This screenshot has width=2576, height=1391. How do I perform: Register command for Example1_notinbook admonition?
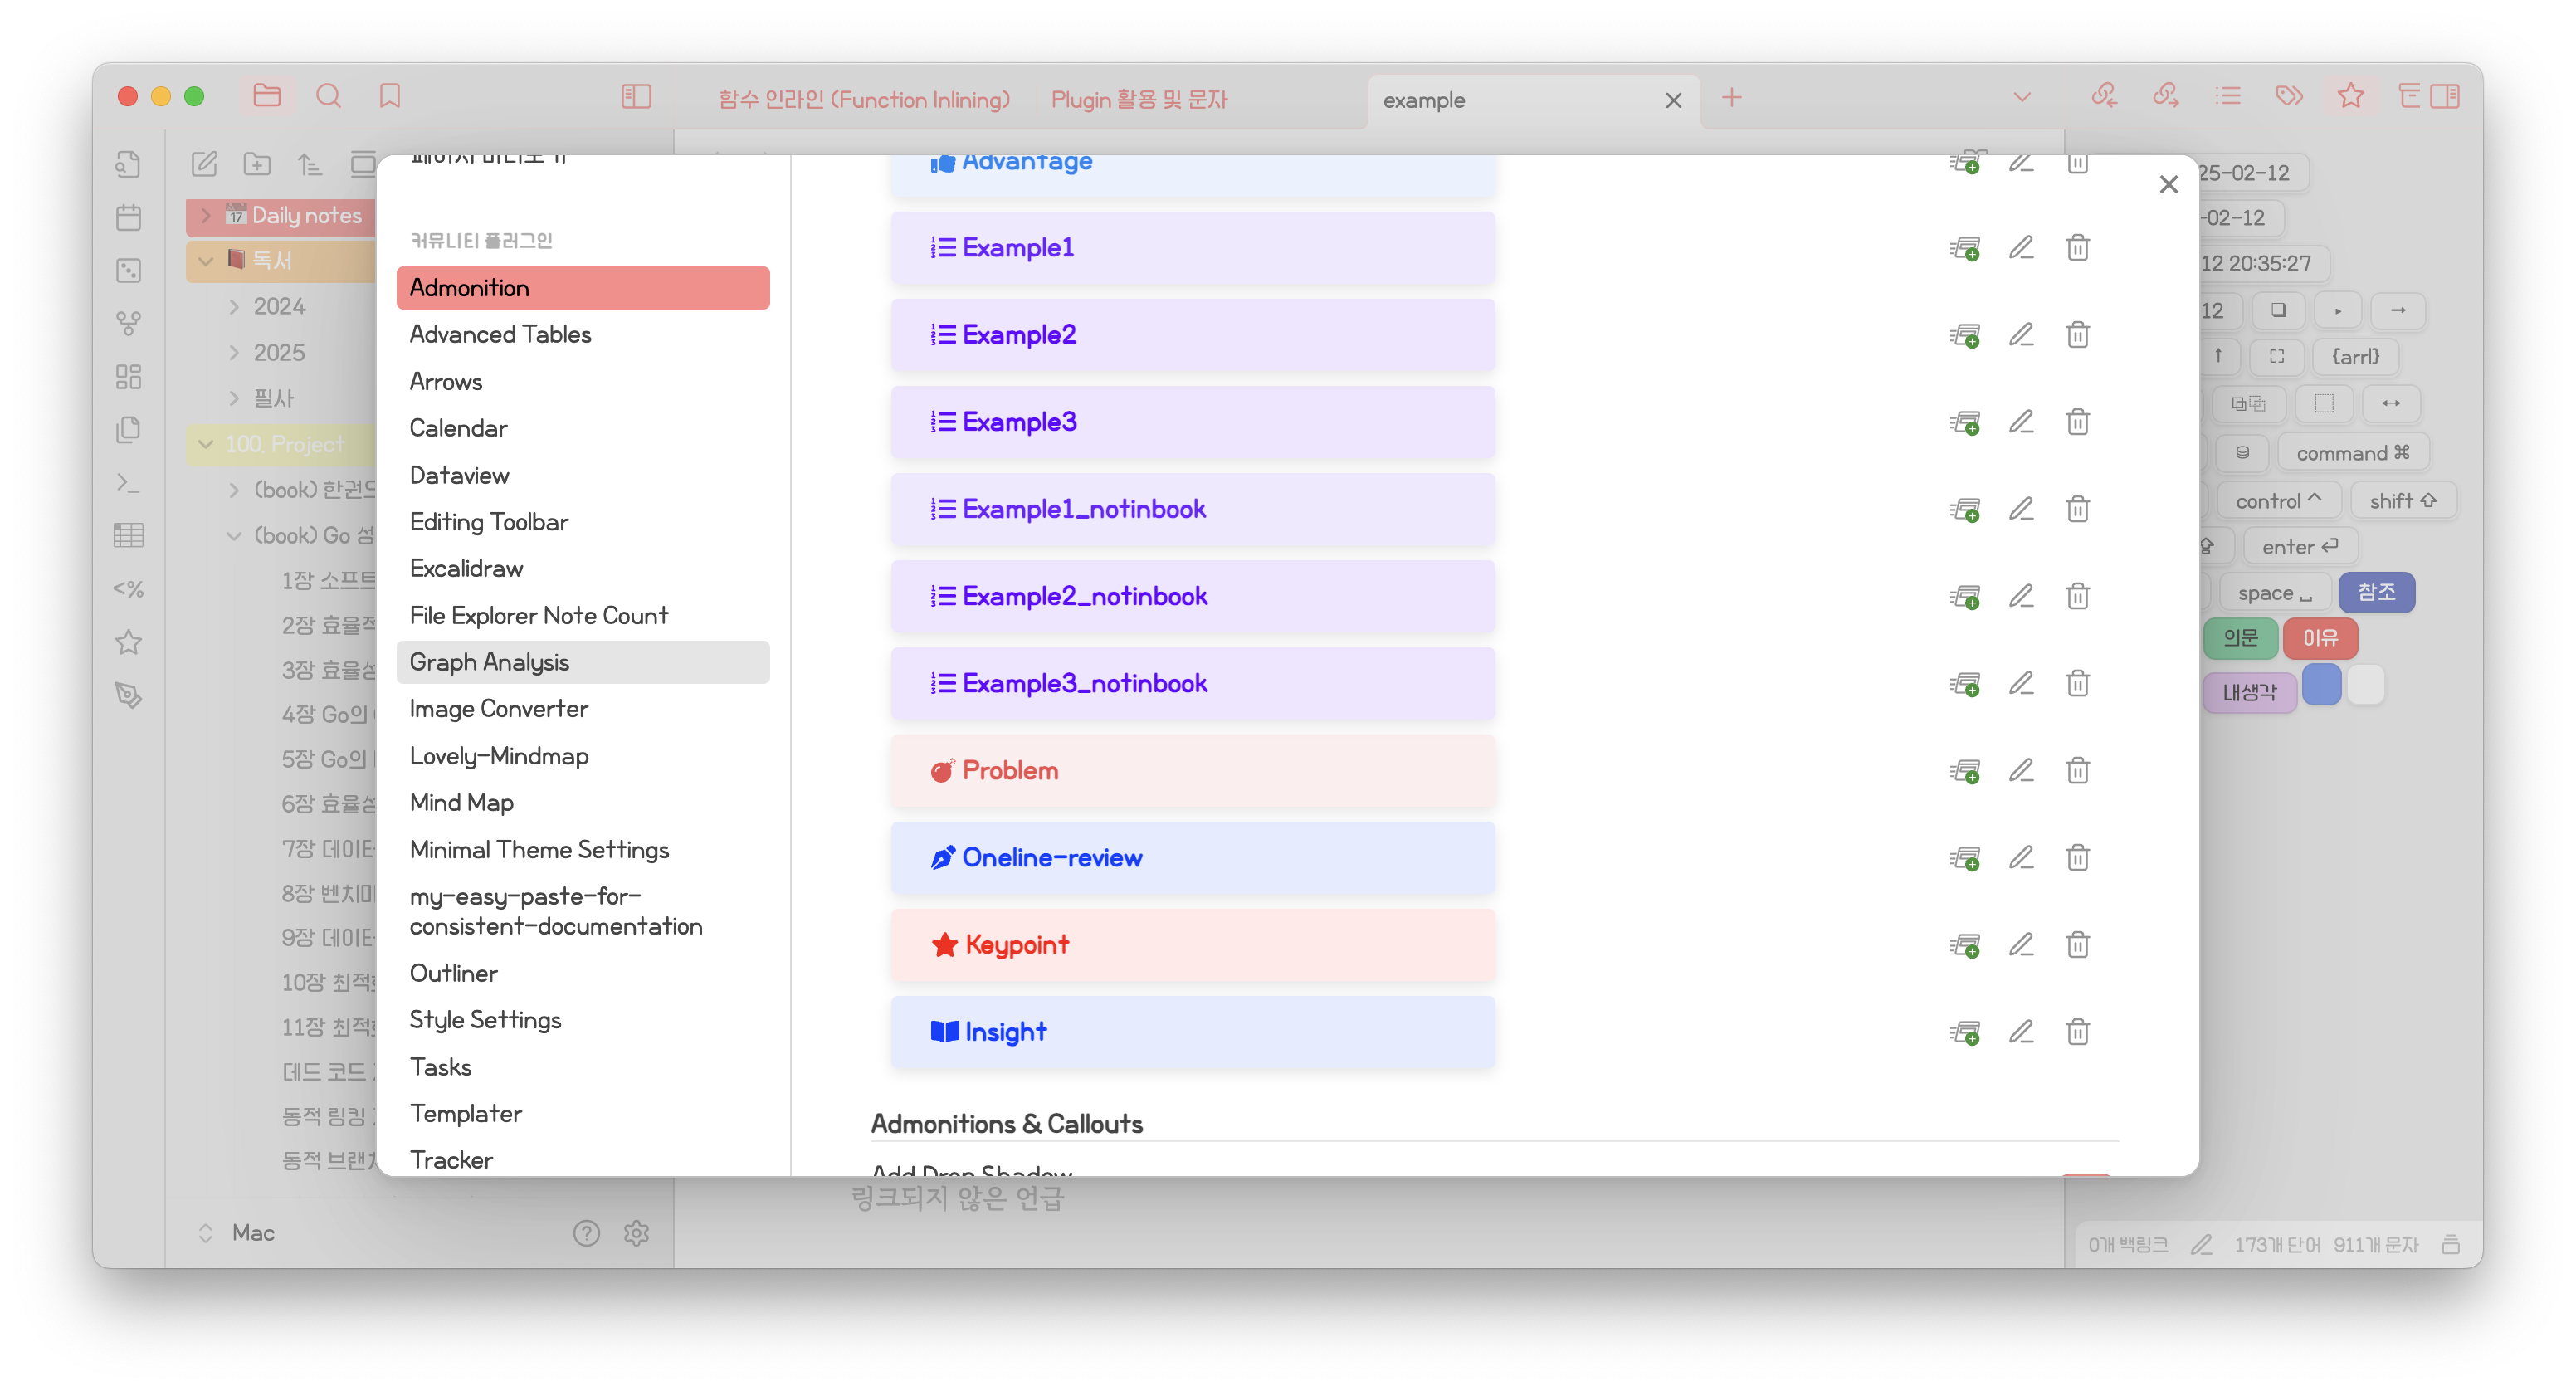[x=1965, y=509]
